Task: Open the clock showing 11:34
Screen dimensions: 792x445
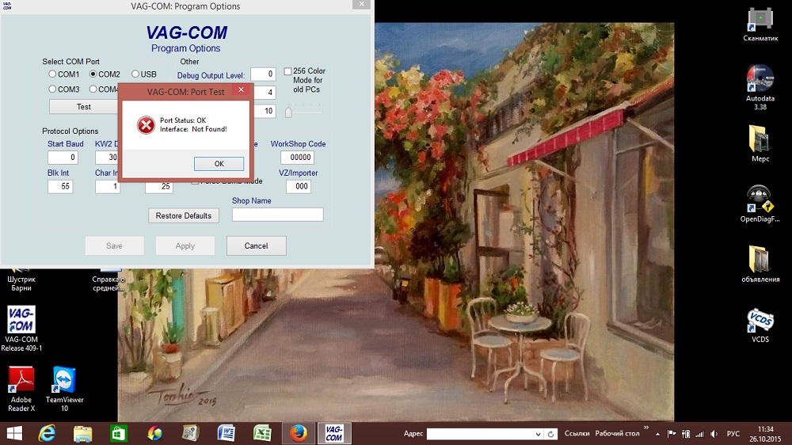Action: (x=765, y=434)
